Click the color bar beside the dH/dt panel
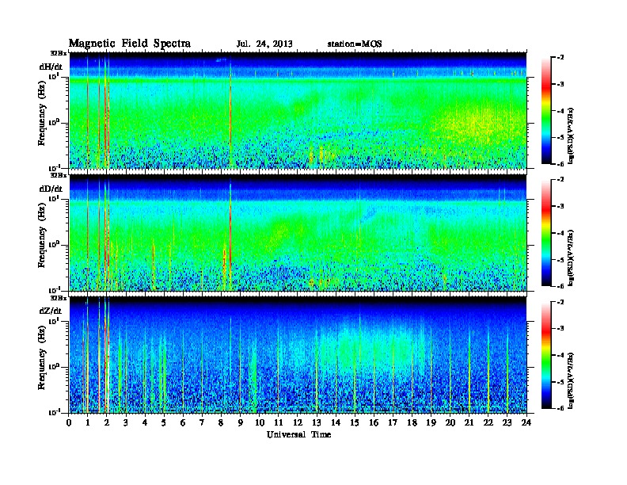This screenshot has width=627, height=485. (546, 110)
